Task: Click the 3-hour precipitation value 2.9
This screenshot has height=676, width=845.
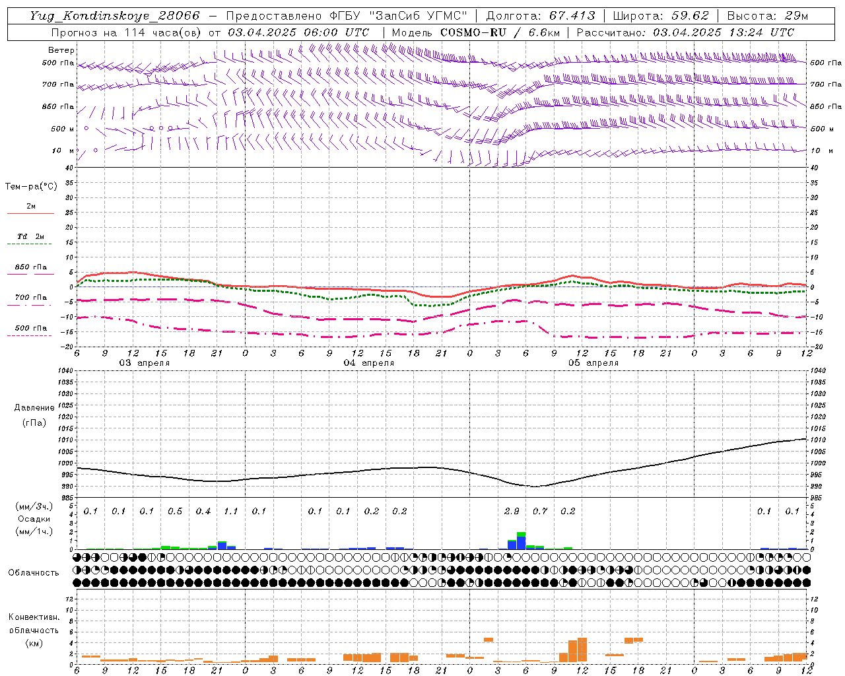Action: (x=511, y=512)
